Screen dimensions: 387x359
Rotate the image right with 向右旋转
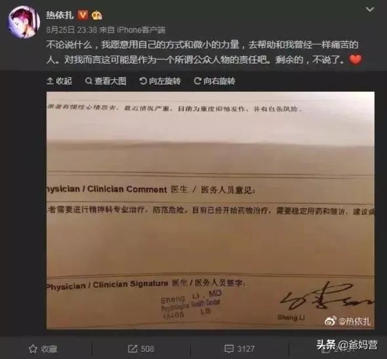tap(215, 81)
